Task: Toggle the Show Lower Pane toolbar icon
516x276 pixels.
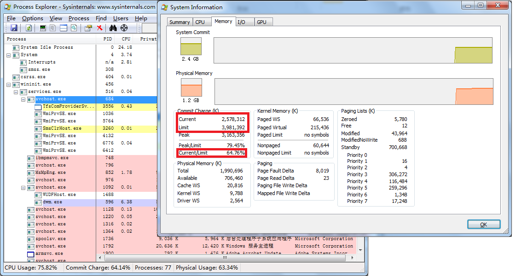Action: point(64,28)
